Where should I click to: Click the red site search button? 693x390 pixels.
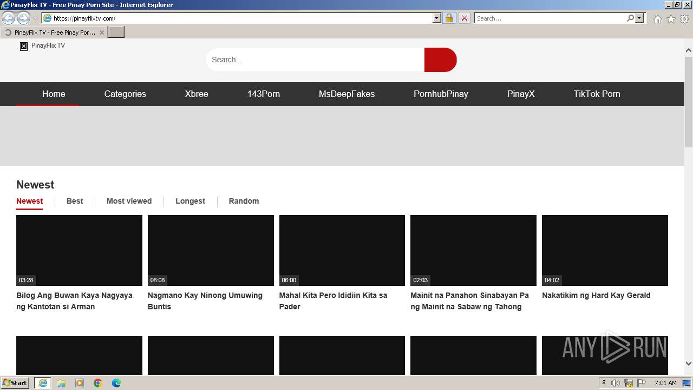[441, 60]
